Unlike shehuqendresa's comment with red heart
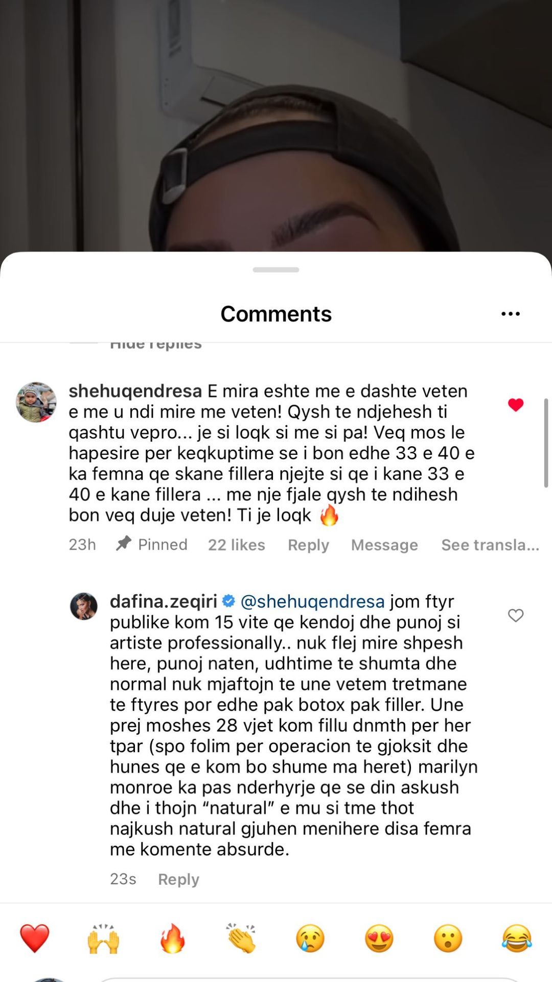 [x=516, y=405]
